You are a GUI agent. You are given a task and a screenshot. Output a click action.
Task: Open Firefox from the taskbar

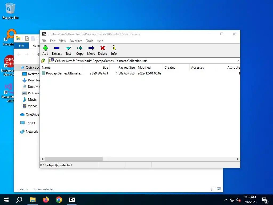[x=46, y=200]
